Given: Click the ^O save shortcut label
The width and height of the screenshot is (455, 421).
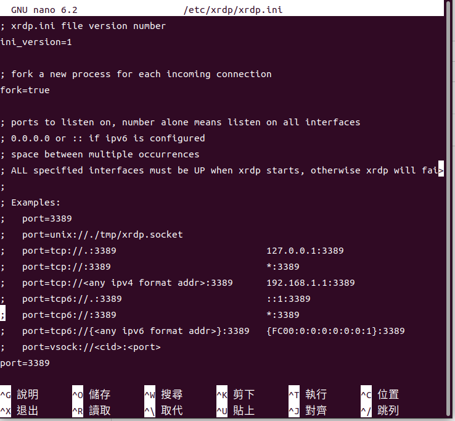Looking at the screenshot, I should (x=91, y=394).
